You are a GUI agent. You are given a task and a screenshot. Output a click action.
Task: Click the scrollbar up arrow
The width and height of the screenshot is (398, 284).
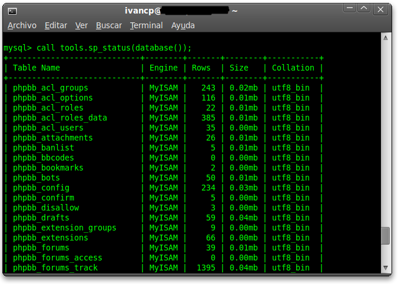point(386,38)
